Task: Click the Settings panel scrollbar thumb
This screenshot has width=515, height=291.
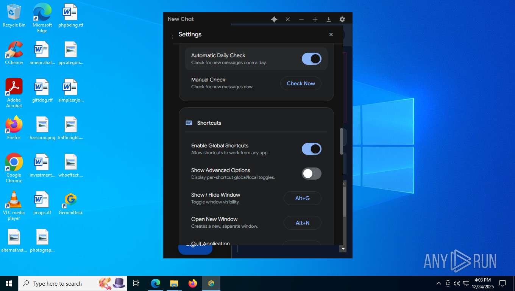Action: click(342, 141)
